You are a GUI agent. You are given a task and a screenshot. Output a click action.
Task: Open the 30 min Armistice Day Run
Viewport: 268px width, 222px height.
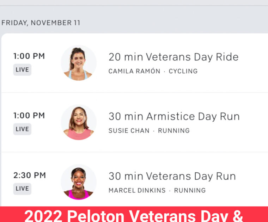(x=174, y=117)
